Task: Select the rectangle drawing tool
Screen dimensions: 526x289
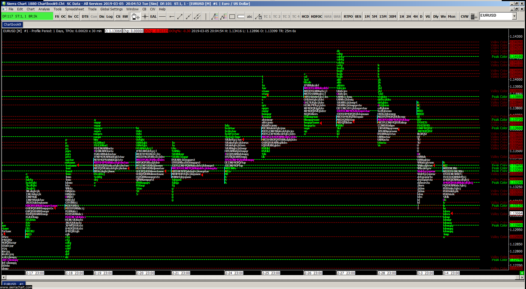Action: pos(232,17)
